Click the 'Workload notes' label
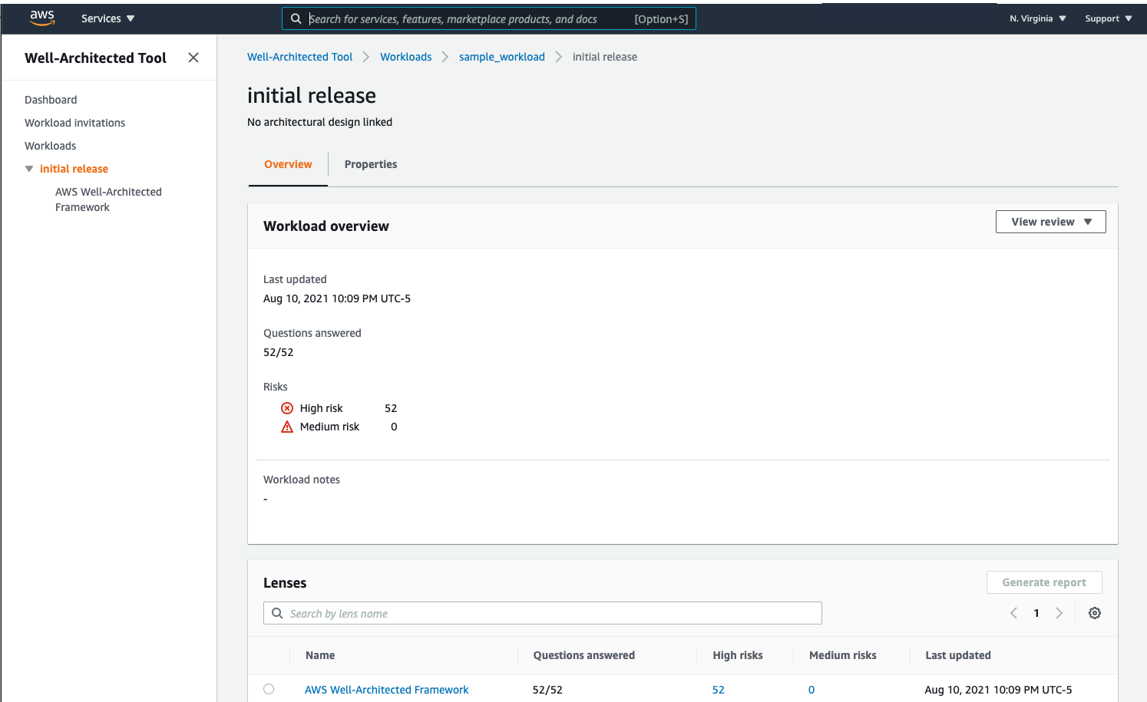This screenshot has width=1147, height=702. point(302,480)
